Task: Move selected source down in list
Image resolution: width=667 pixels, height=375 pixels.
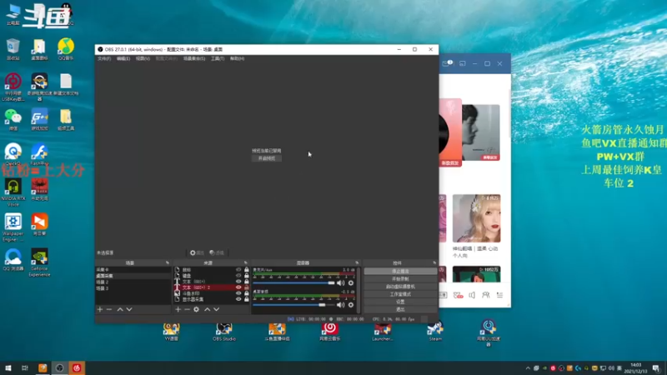Action: (x=217, y=309)
